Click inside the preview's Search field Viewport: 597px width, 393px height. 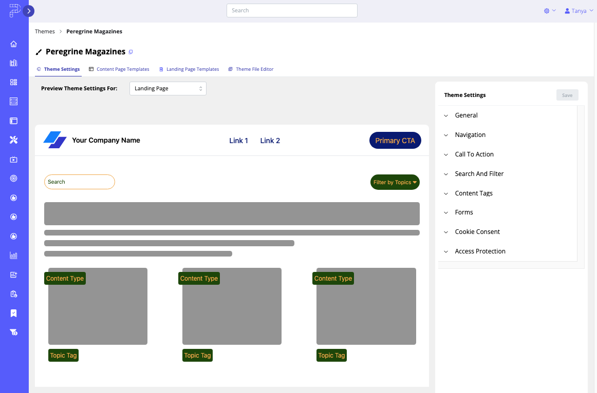[79, 182]
